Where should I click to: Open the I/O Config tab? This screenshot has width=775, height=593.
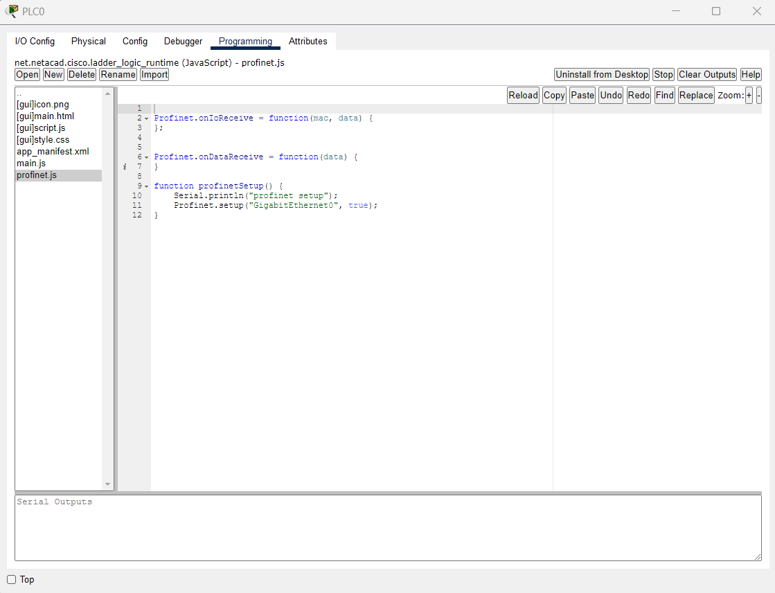[35, 42]
